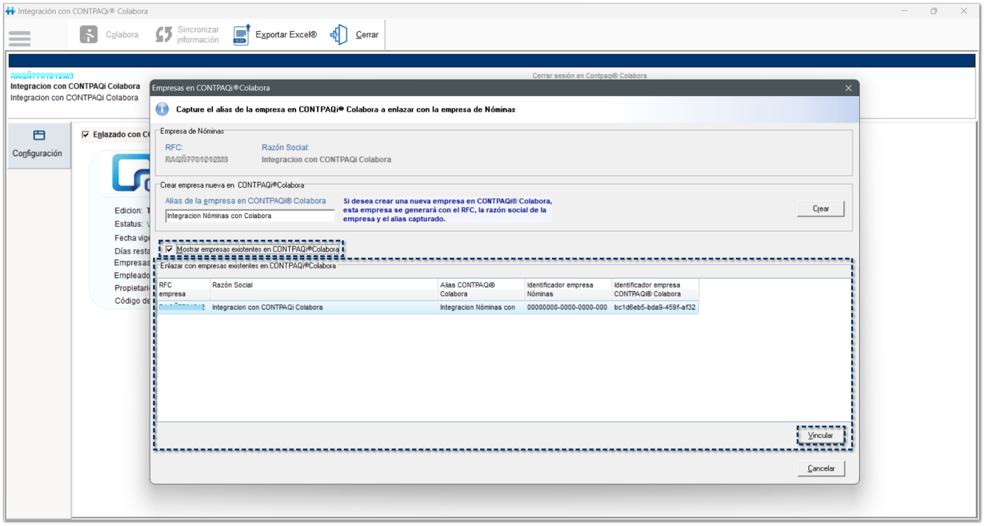Click the Cerrar door icon
This screenshot has height=526, width=985.
click(339, 35)
